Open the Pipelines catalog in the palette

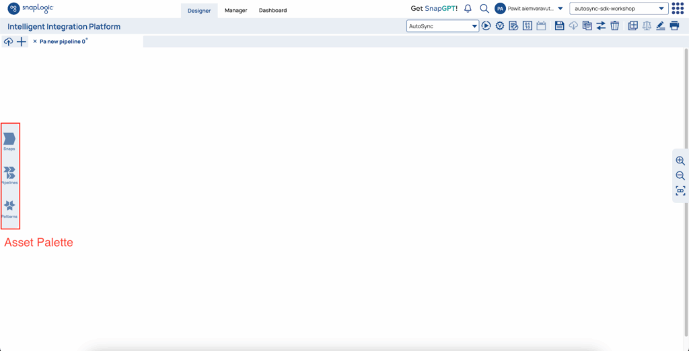coord(9,173)
